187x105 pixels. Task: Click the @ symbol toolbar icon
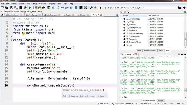pos(25,8)
